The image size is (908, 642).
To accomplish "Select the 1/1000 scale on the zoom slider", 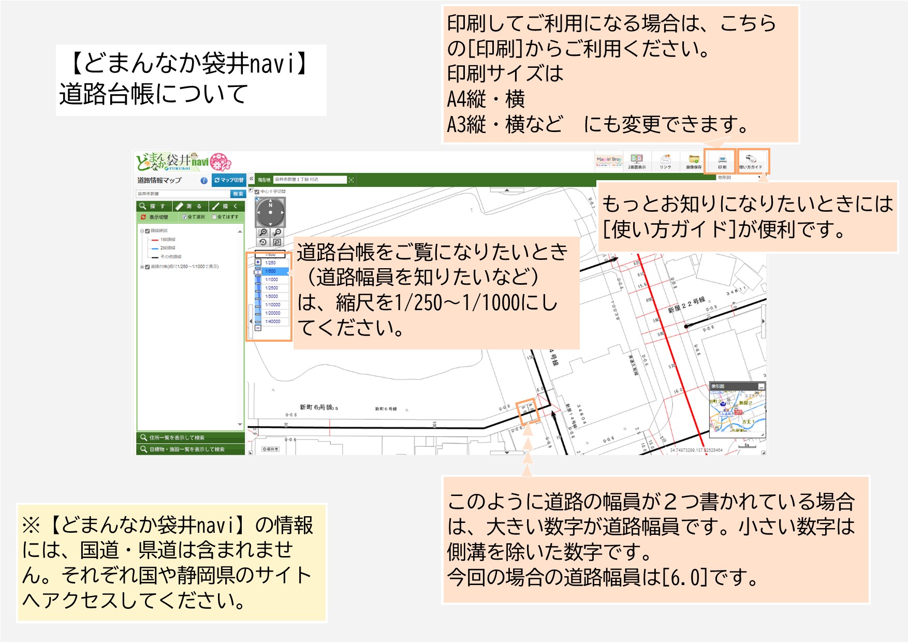I will tap(272, 280).
